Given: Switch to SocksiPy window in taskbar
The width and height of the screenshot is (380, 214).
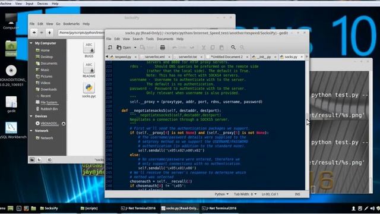Looking at the screenshot, I should 49,208.
